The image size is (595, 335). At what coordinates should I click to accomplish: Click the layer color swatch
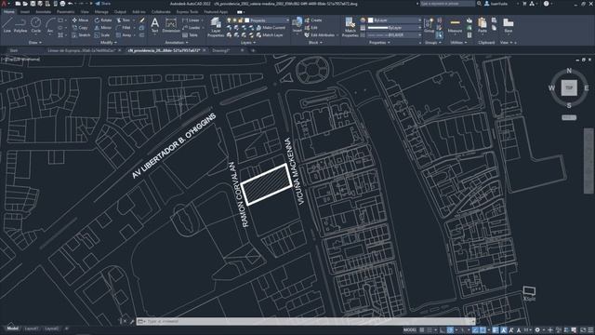247,20
